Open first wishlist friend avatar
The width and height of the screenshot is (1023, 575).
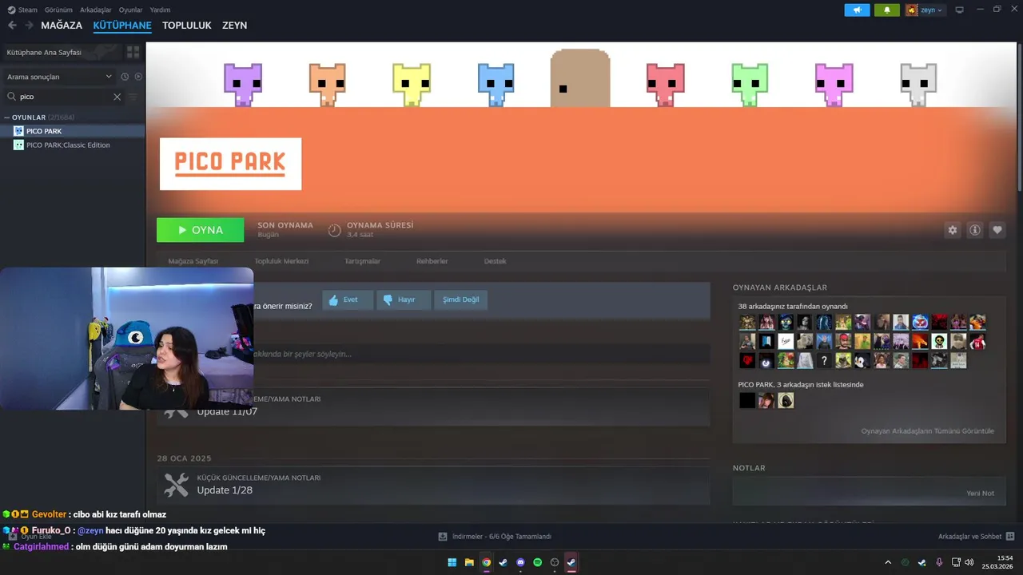[x=747, y=401]
